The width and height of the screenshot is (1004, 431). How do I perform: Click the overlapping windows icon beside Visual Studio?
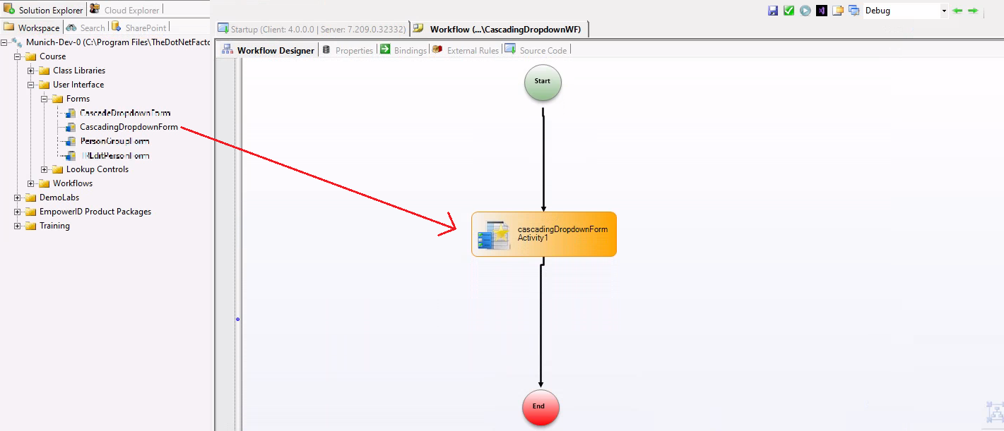pyautogui.click(x=838, y=11)
